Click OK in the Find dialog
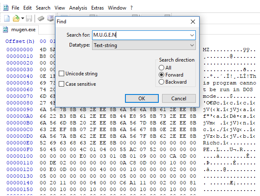This screenshot has width=260, height=196. tap(142, 99)
